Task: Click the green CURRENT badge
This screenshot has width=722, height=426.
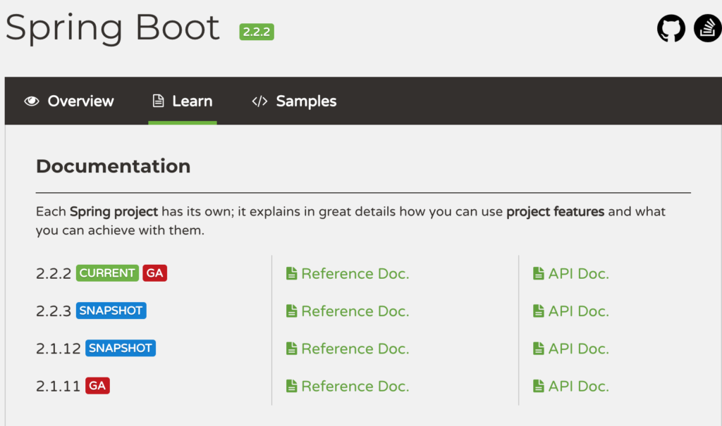Action: (x=107, y=272)
